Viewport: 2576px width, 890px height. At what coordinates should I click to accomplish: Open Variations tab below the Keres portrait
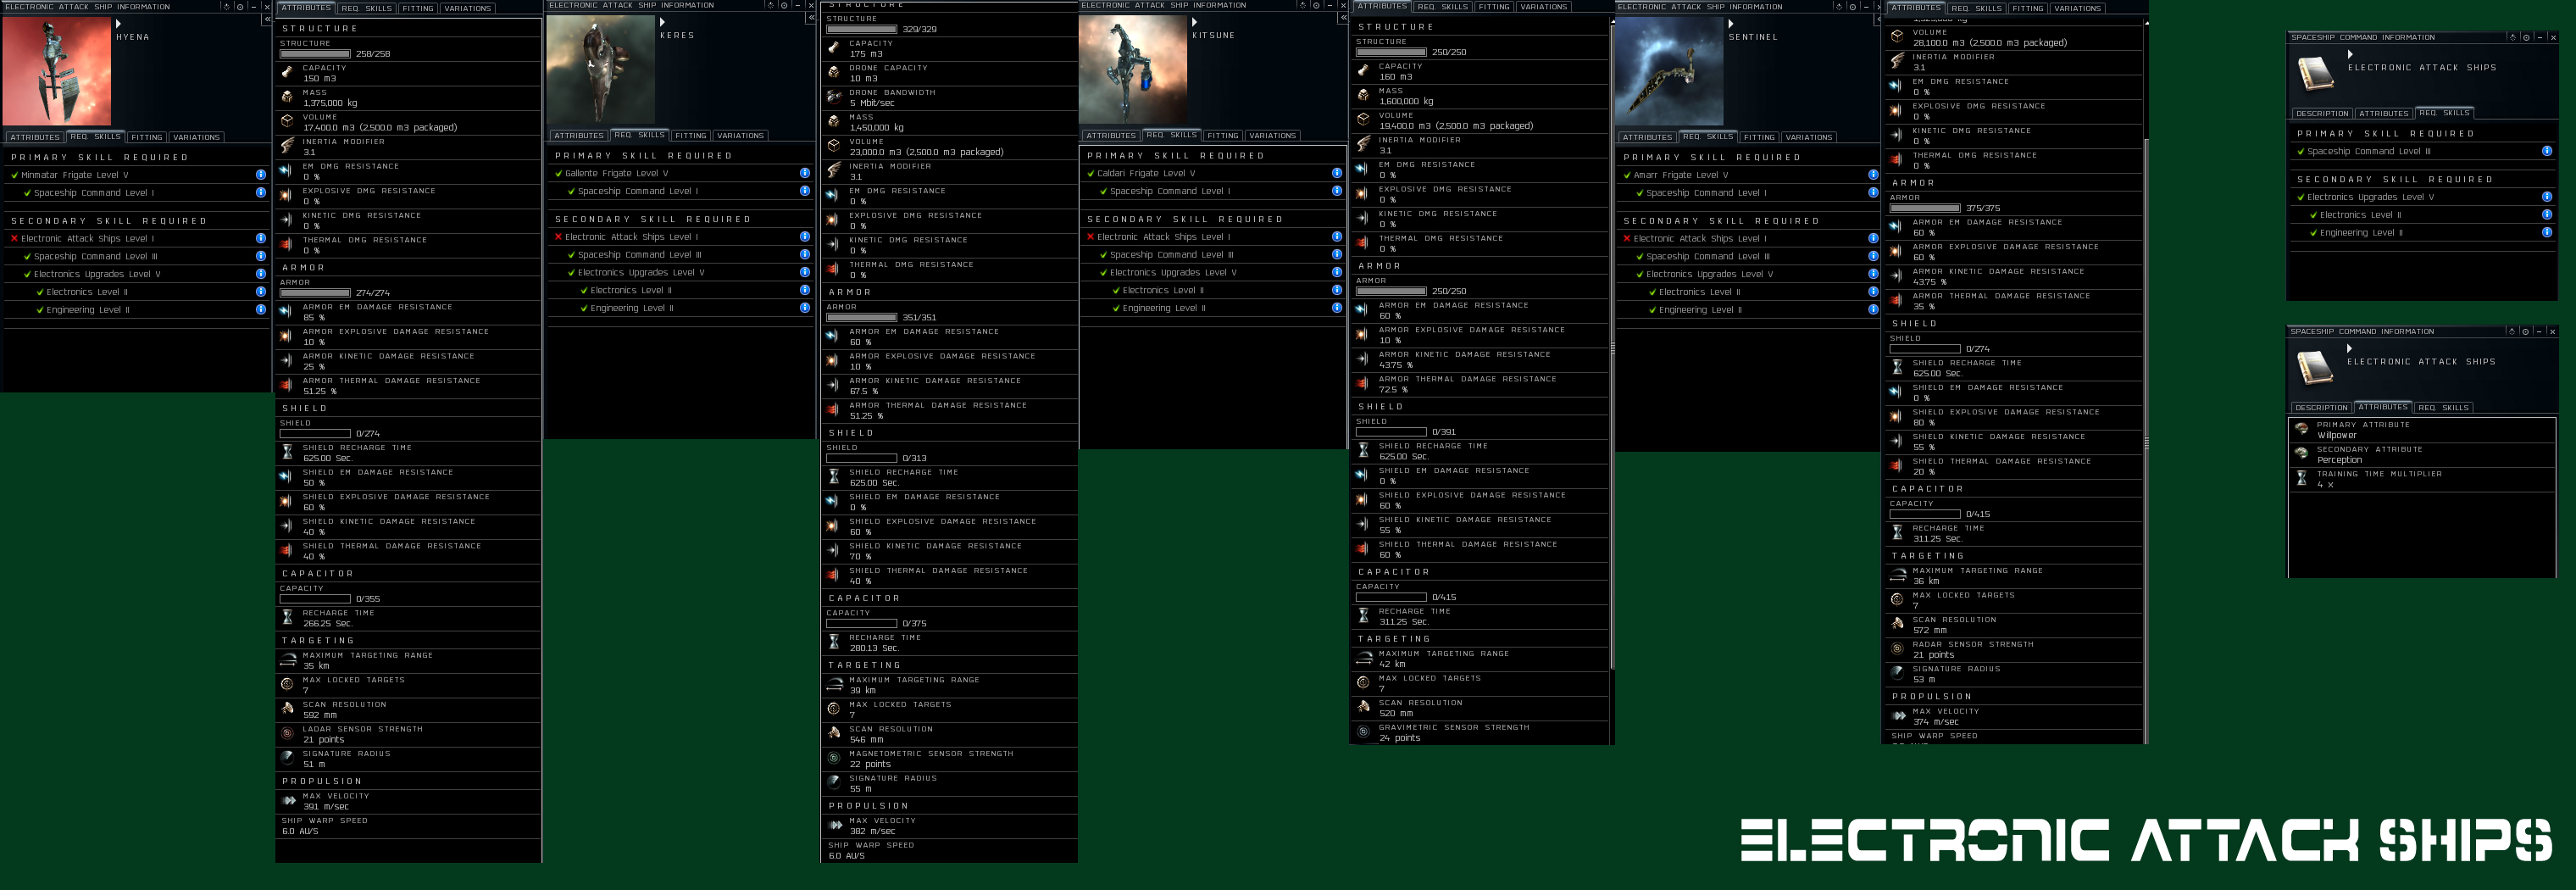point(740,135)
